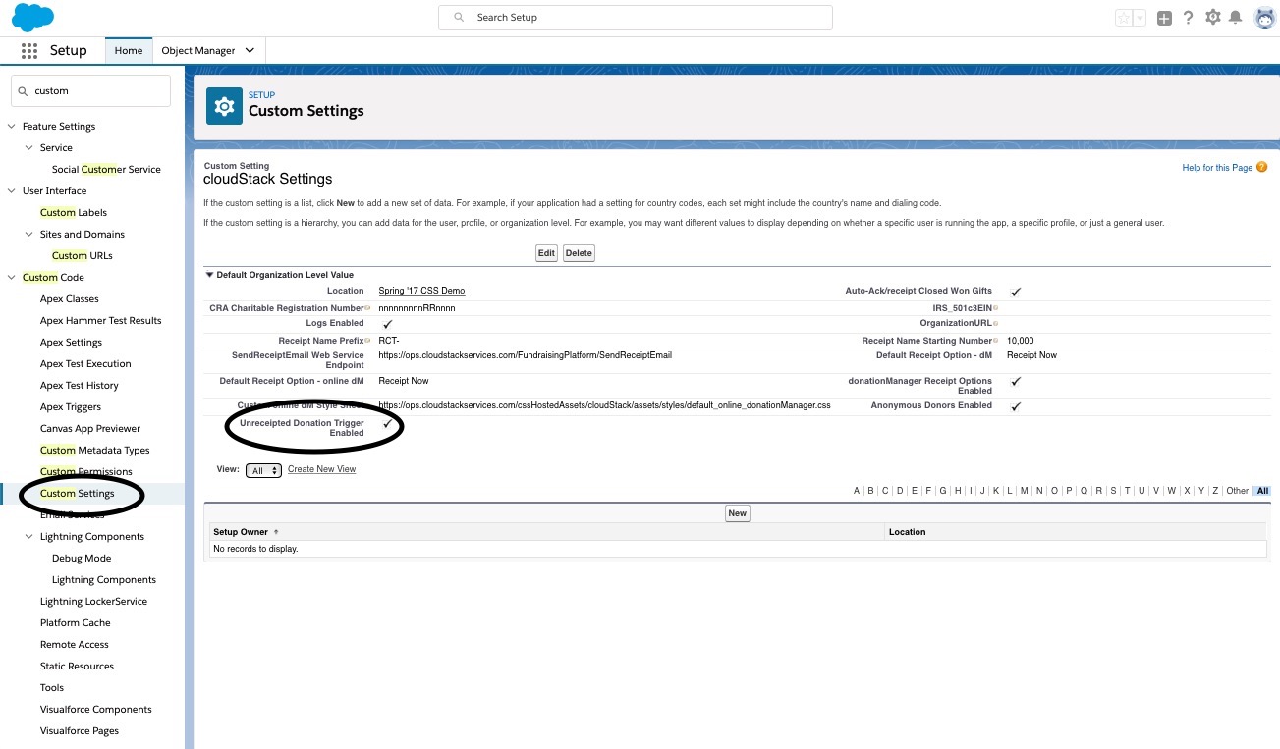Open Custom URLs in sidebar

point(83,255)
